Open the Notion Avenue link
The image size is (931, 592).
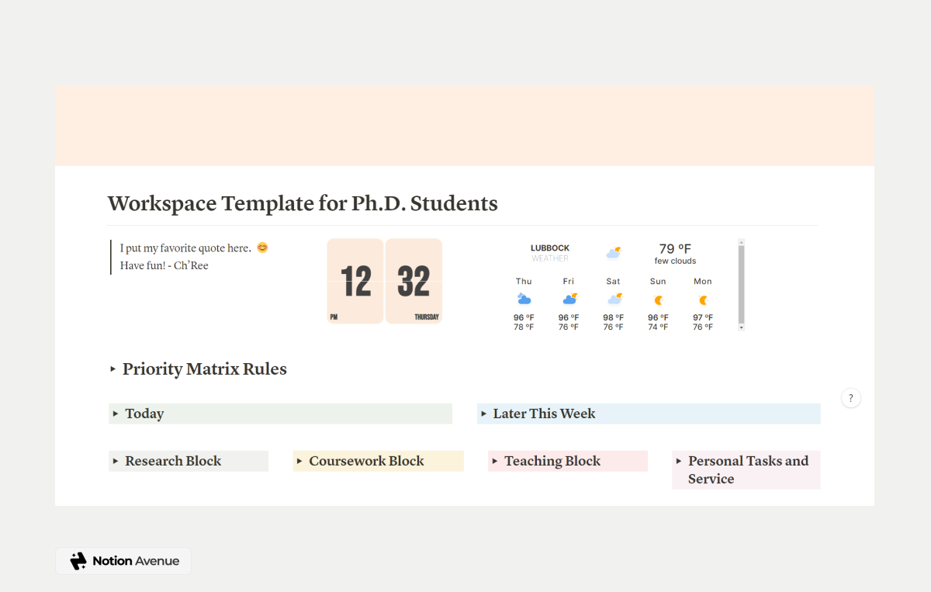tap(123, 560)
